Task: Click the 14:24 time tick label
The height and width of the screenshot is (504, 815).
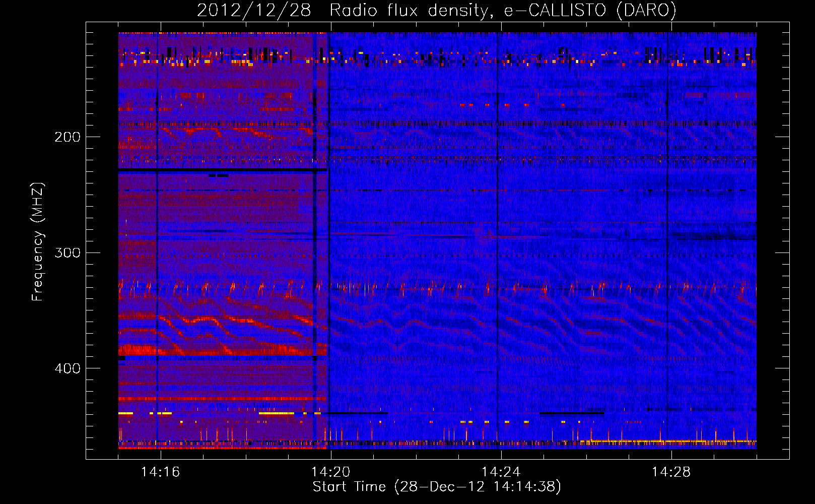Action: point(501,472)
